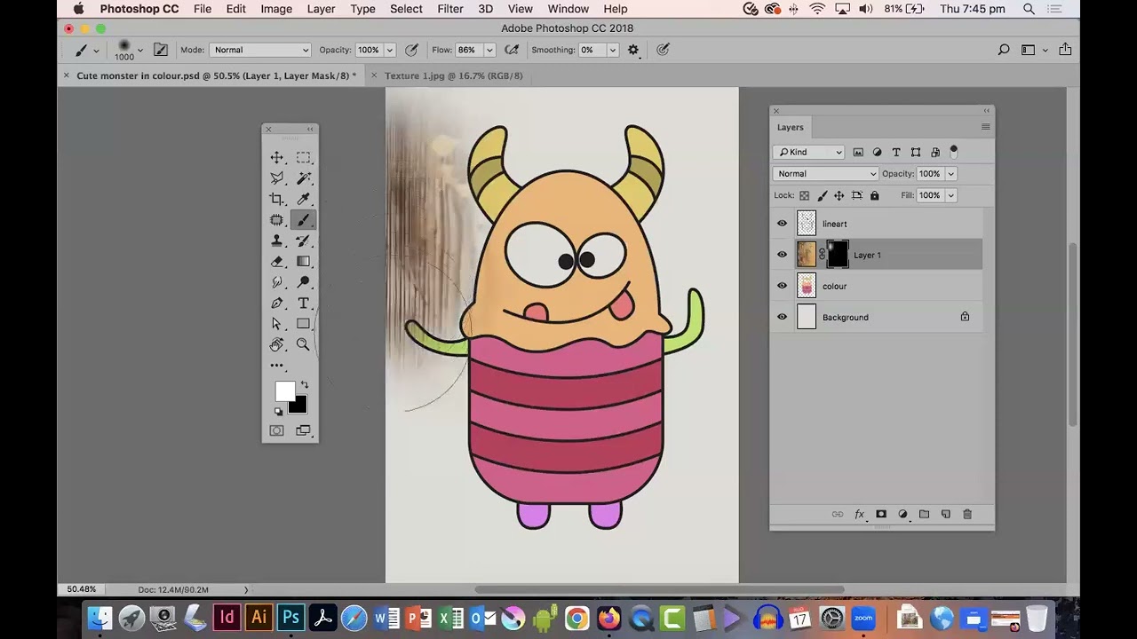
Task: Select the Brush tool in toolbox
Action: click(303, 220)
